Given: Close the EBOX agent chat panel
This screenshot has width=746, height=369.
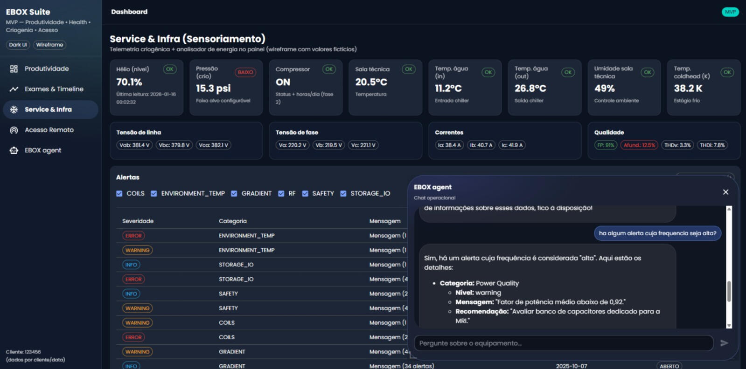Looking at the screenshot, I should tap(725, 192).
